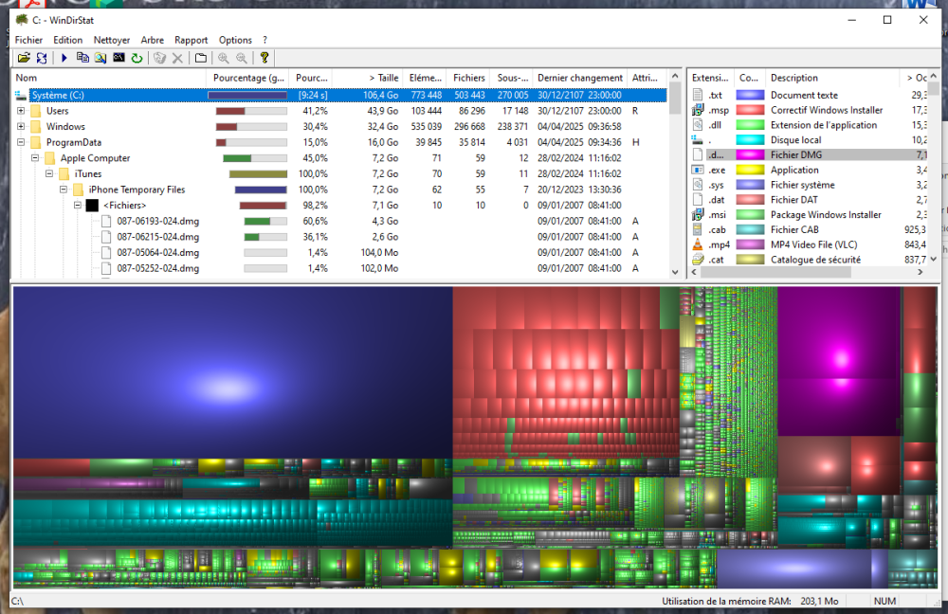Click the Command Prompt Here icon

[119, 58]
